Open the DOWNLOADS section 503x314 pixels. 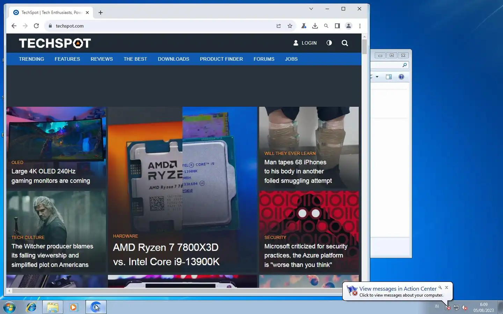tap(174, 59)
